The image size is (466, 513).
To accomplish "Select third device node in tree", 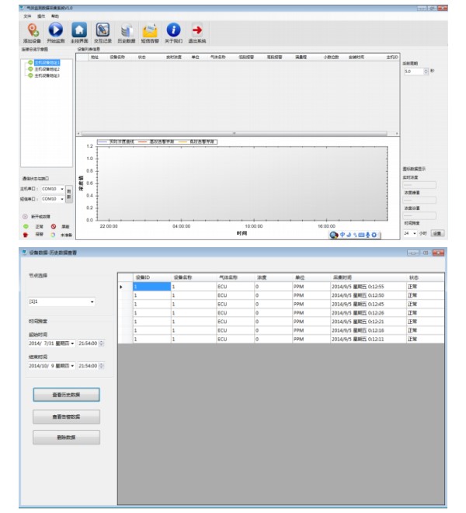I will [x=47, y=75].
